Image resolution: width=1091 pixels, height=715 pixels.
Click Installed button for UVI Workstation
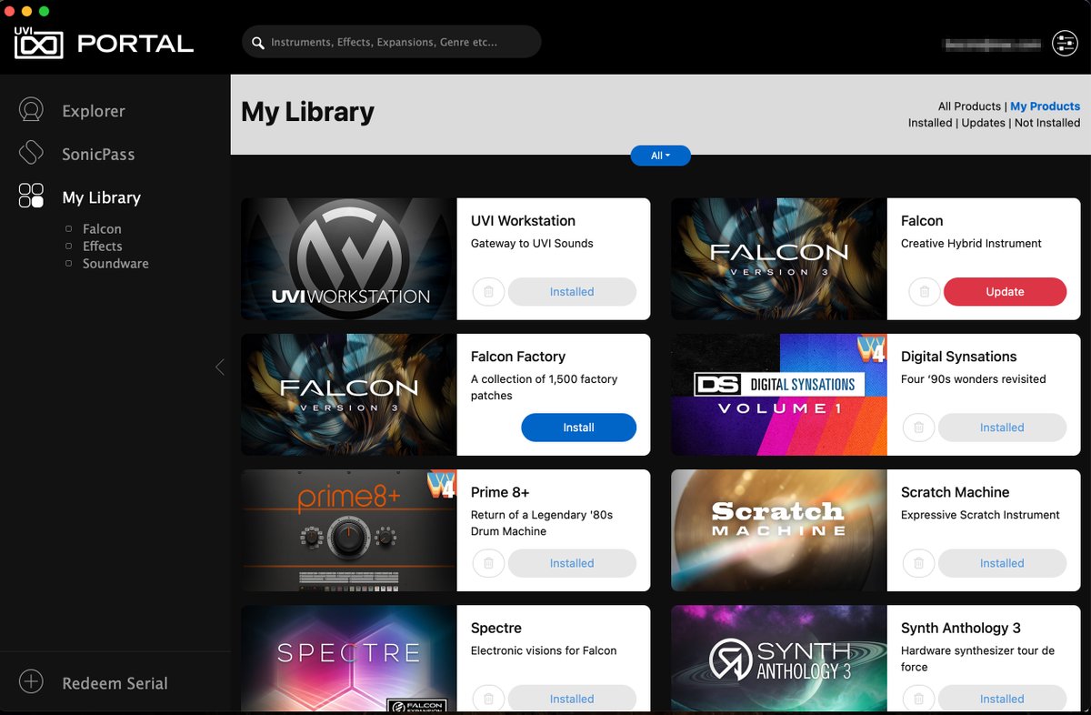click(x=572, y=292)
